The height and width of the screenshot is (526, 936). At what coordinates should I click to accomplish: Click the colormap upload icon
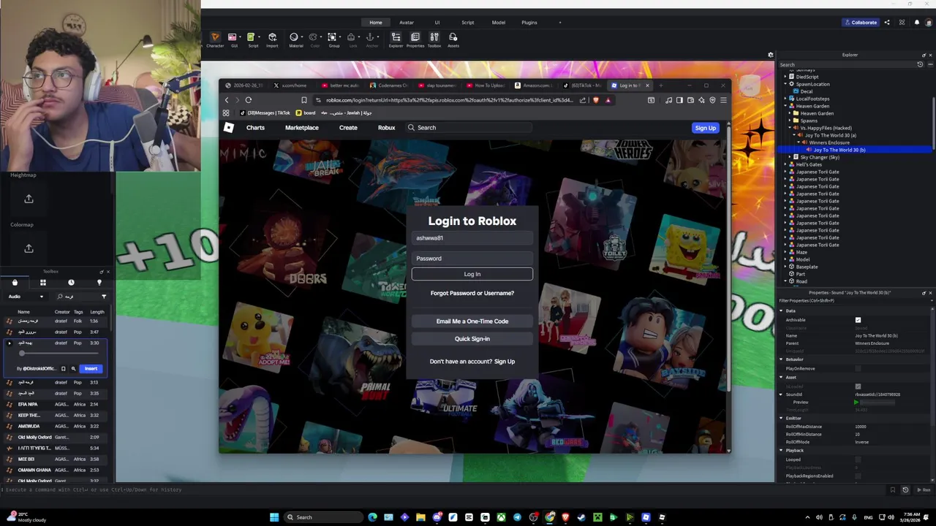(x=29, y=248)
